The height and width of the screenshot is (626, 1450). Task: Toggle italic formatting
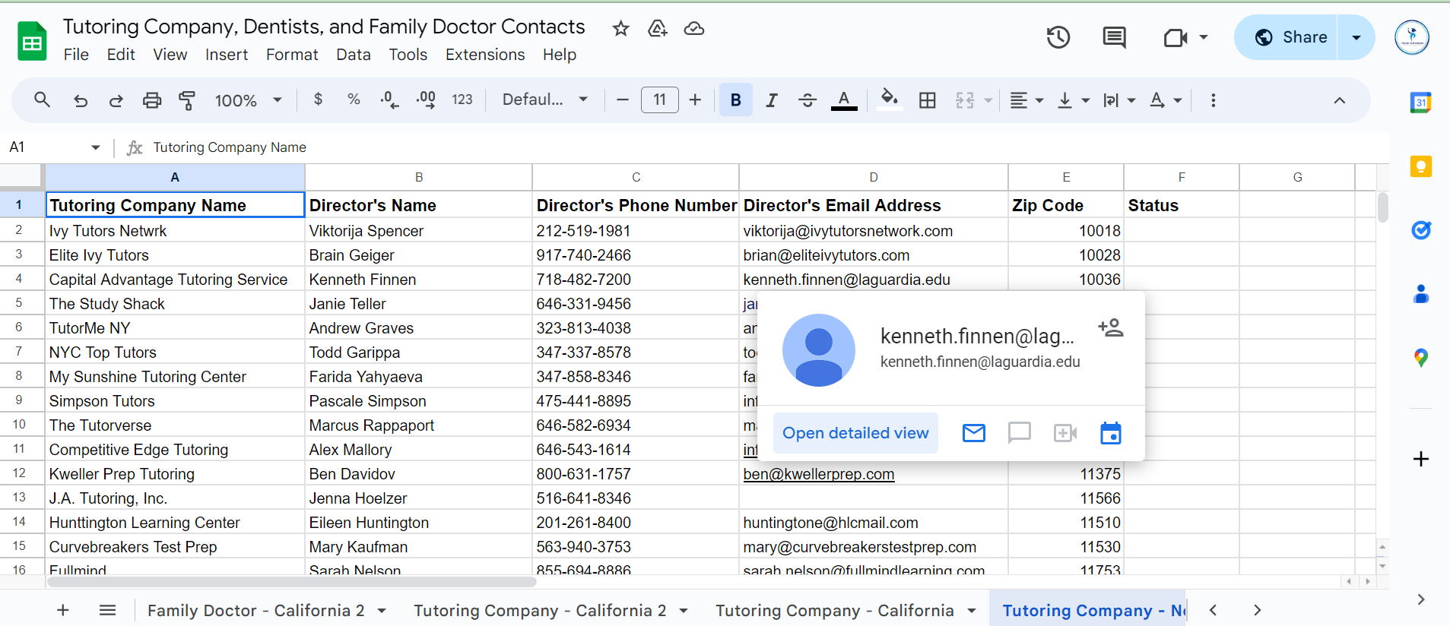click(772, 100)
